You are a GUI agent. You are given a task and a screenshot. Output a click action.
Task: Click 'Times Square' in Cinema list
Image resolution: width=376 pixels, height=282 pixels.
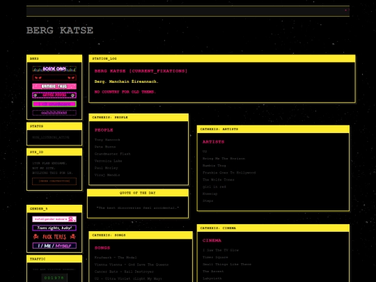215,258
